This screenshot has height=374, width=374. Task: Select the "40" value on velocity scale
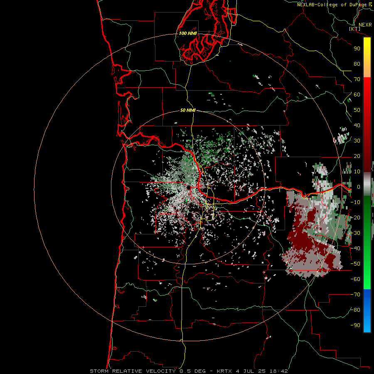[x=357, y=125]
